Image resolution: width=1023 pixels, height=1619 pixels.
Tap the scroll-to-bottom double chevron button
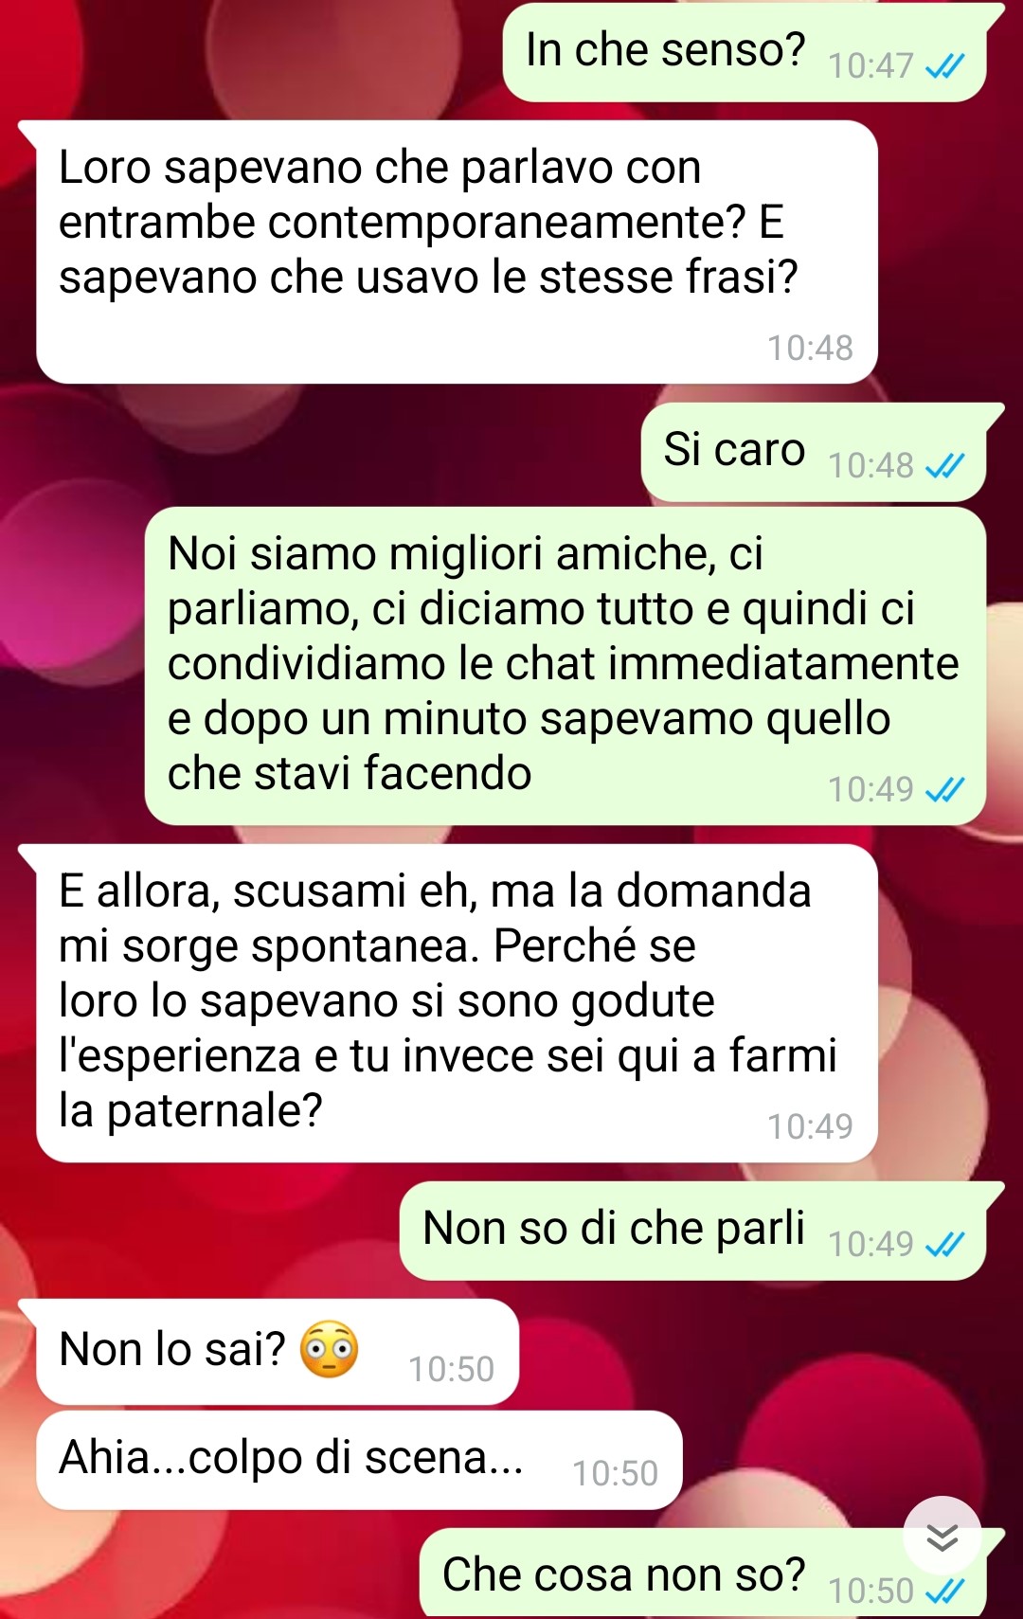click(942, 1536)
